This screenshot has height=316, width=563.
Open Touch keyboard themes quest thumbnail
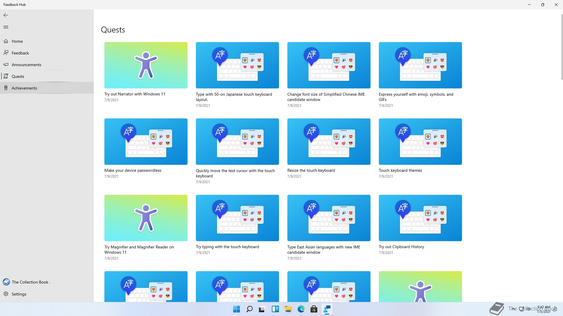420,142
